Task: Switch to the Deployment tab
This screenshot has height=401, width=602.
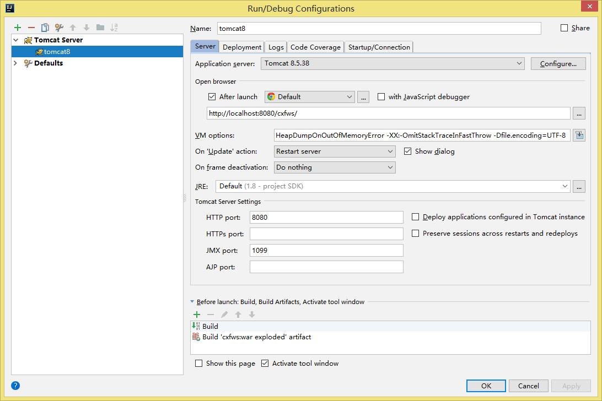Action: [x=242, y=47]
